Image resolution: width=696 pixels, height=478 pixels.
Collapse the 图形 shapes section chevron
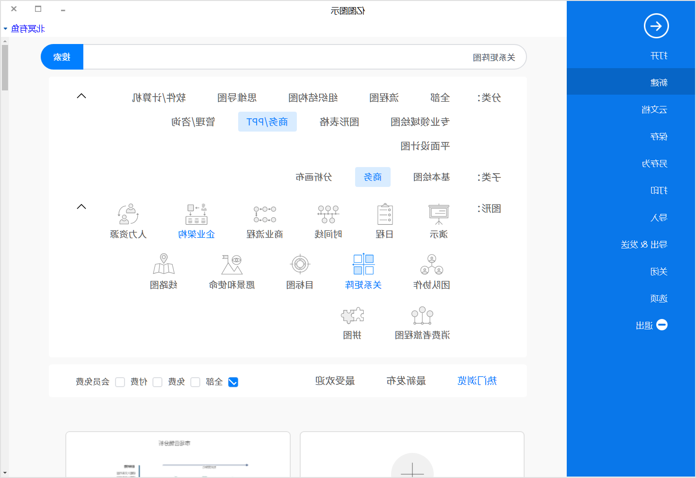[81, 207]
